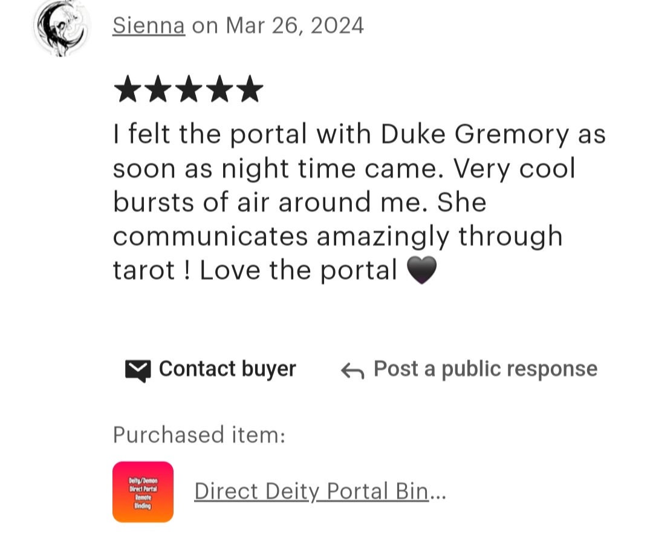
Task: Click the black heart emoji in the review
Action: [421, 270]
